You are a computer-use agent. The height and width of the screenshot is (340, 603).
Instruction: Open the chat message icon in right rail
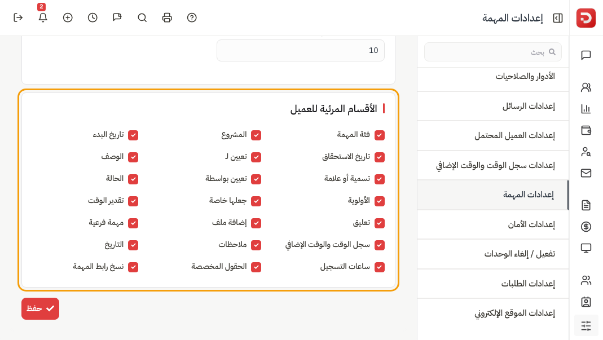tap(586, 55)
